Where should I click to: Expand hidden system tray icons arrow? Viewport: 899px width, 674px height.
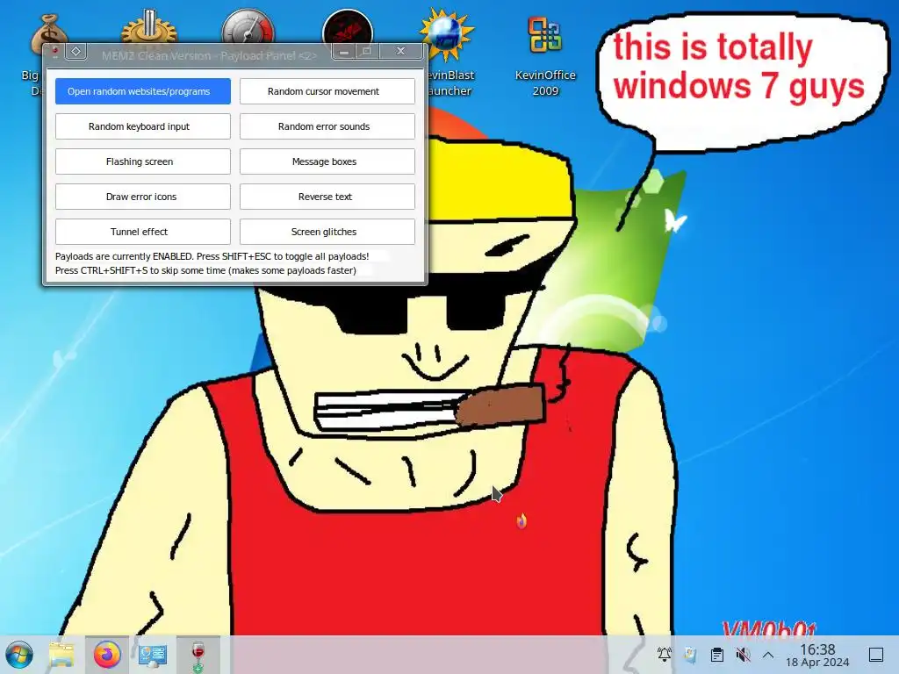click(x=768, y=655)
